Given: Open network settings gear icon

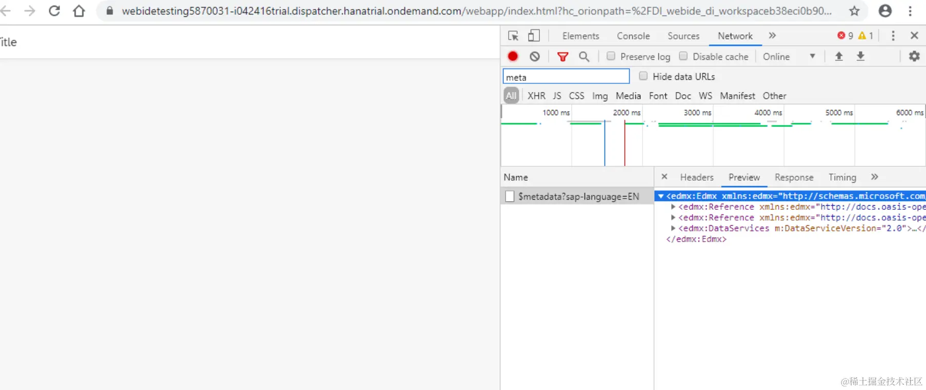Looking at the screenshot, I should 914,56.
